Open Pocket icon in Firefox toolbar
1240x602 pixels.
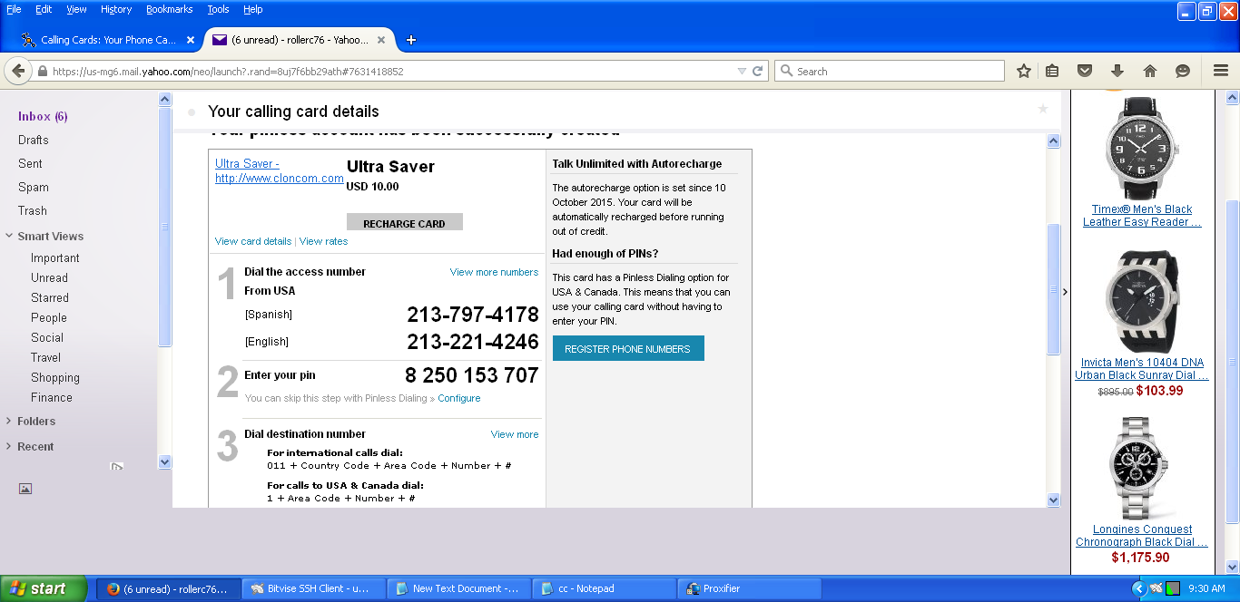[1085, 71]
